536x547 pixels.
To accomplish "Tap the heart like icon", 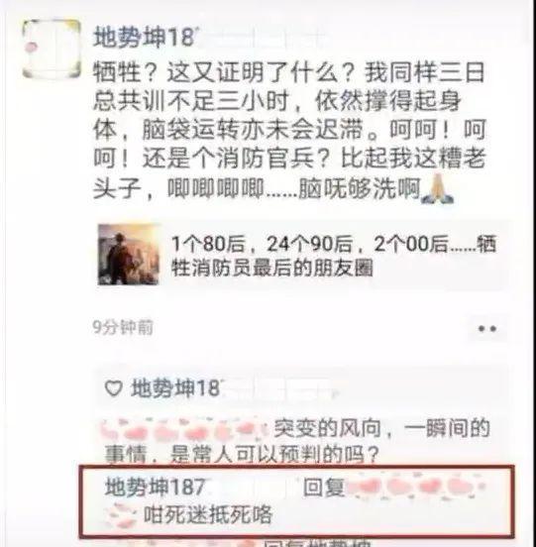I will click(113, 388).
